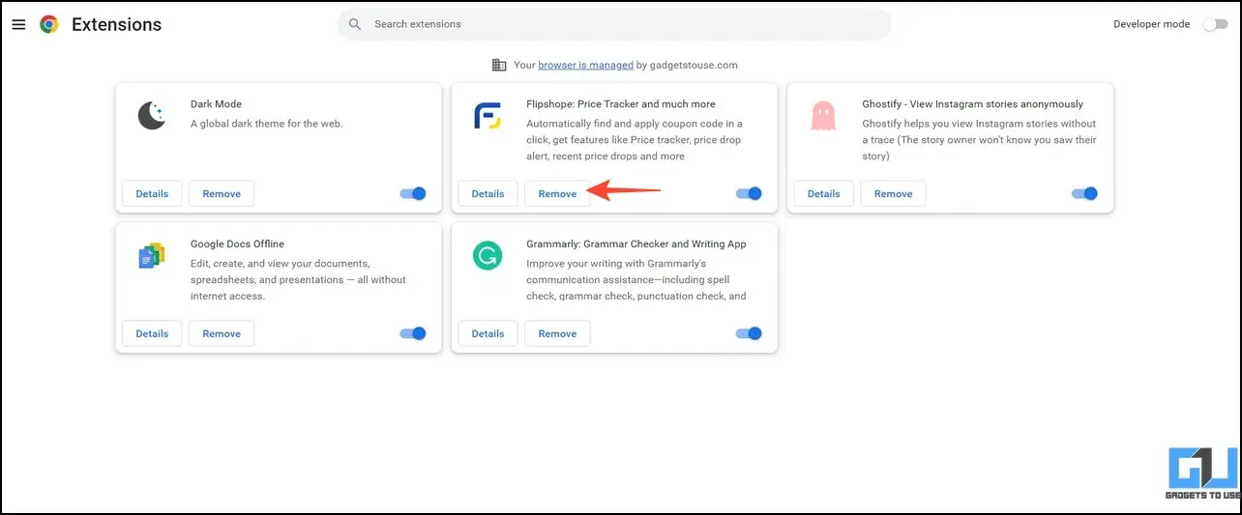Viewport: 1242px width, 515px height.
Task: Click the managed browser building icon
Action: pyautogui.click(x=499, y=65)
